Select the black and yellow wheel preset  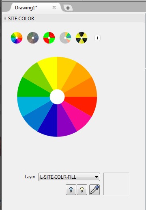click(x=82, y=38)
